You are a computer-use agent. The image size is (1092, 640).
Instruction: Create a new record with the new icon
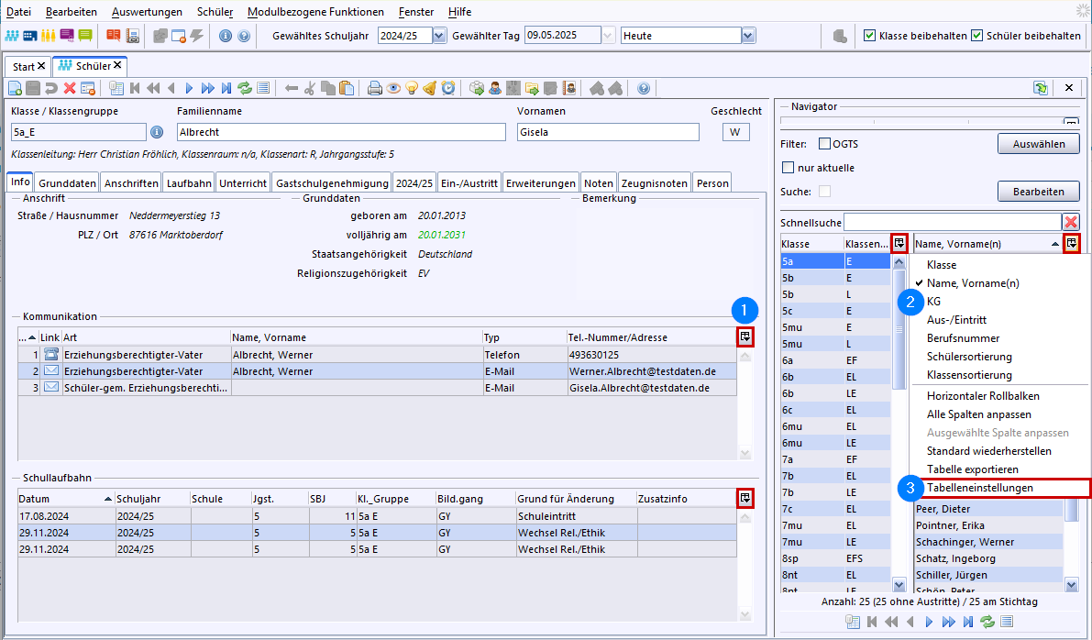click(x=15, y=88)
